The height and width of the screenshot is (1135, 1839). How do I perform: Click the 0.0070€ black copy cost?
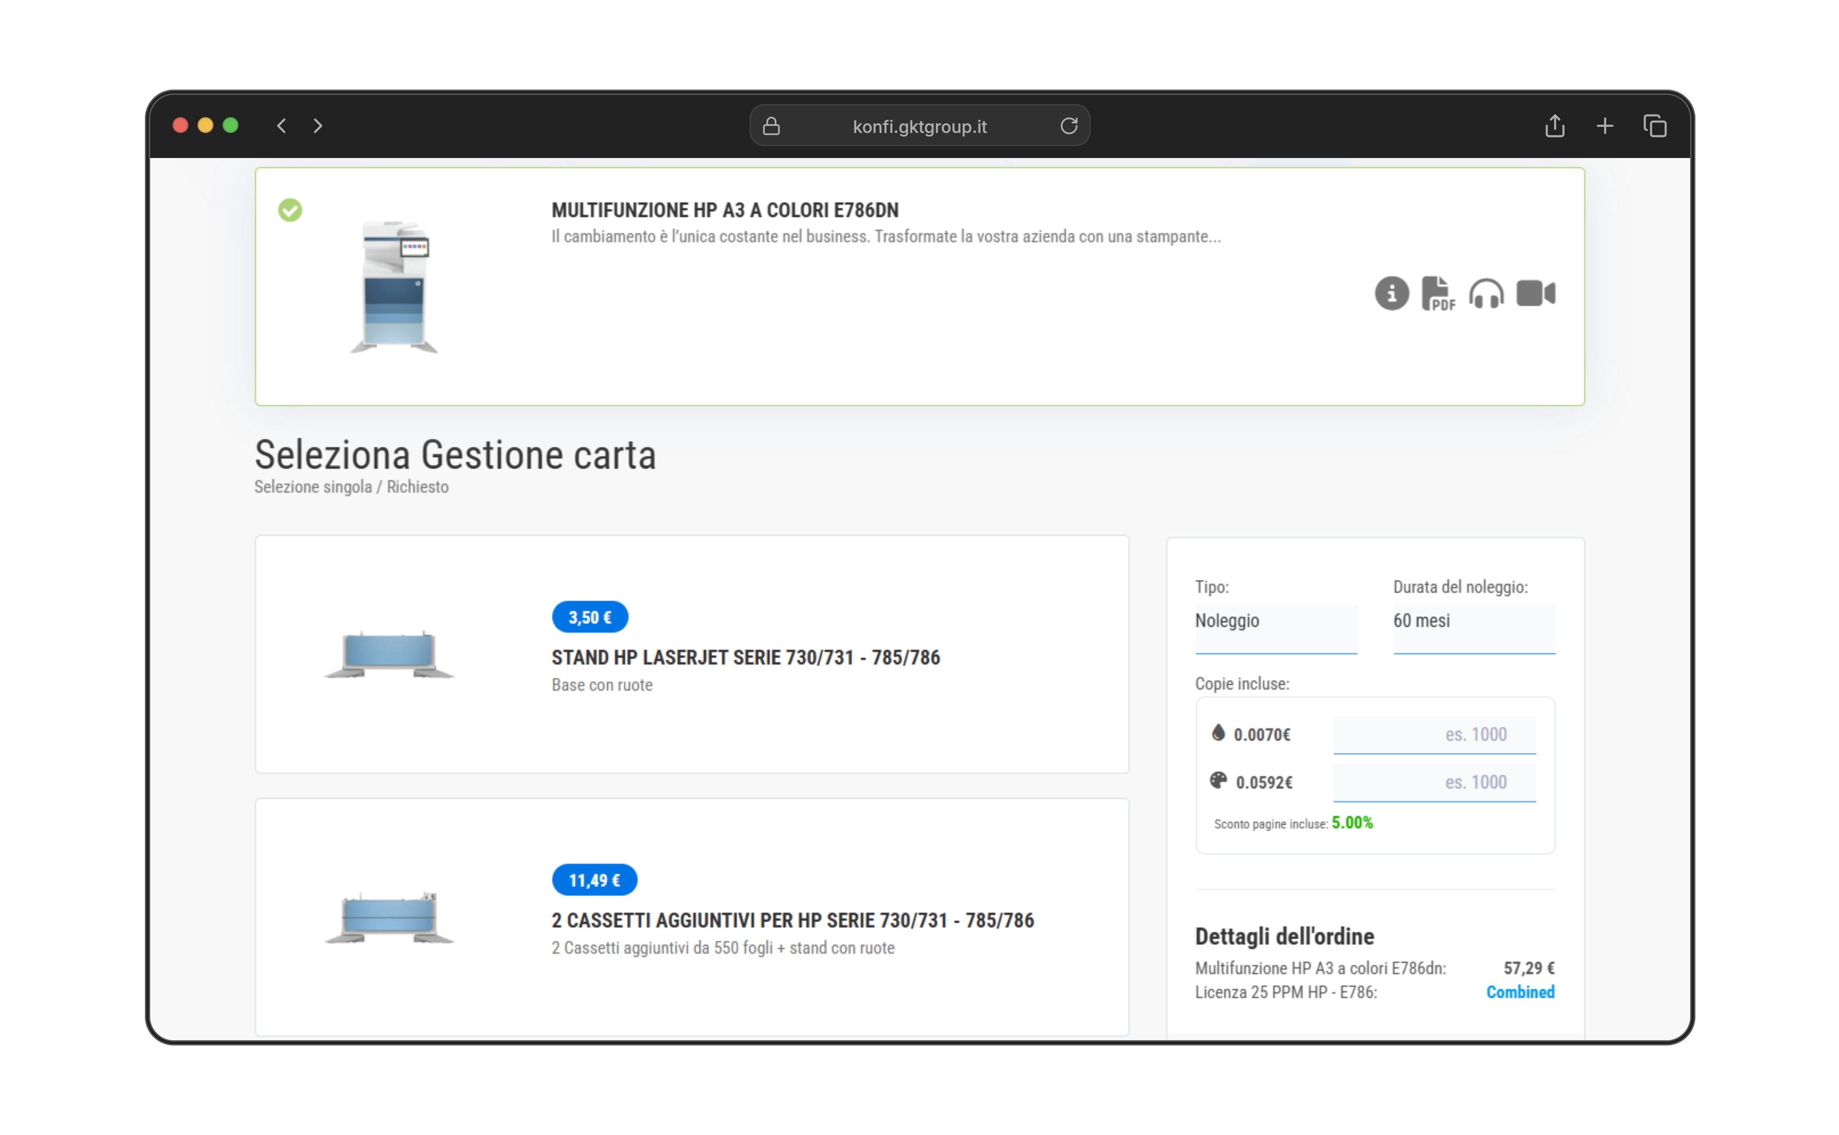1262,734
